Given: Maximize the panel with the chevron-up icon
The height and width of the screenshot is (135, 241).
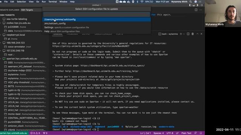Looking at the screenshot, I should pyautogui.click(x=197, y=34).
